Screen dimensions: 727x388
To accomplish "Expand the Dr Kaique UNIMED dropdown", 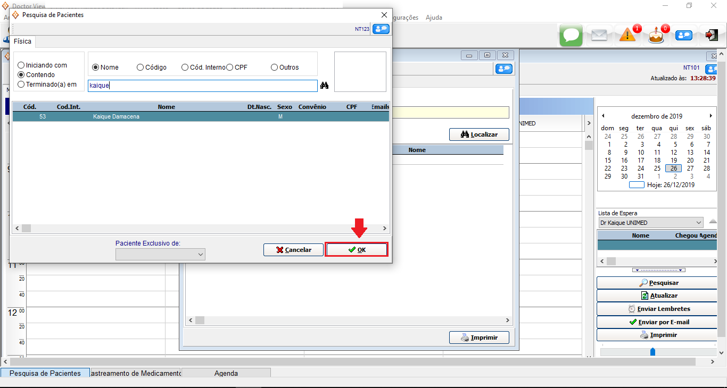I will (699, 223).
